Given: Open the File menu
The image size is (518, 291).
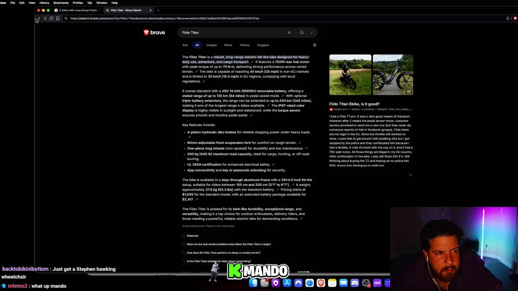Looking at the screenshot, I should (x=13, y=3).
